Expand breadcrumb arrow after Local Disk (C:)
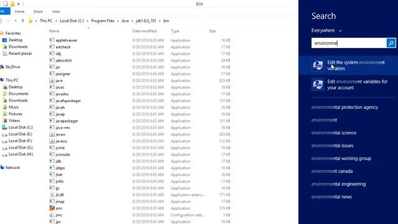 click(88, 21)
